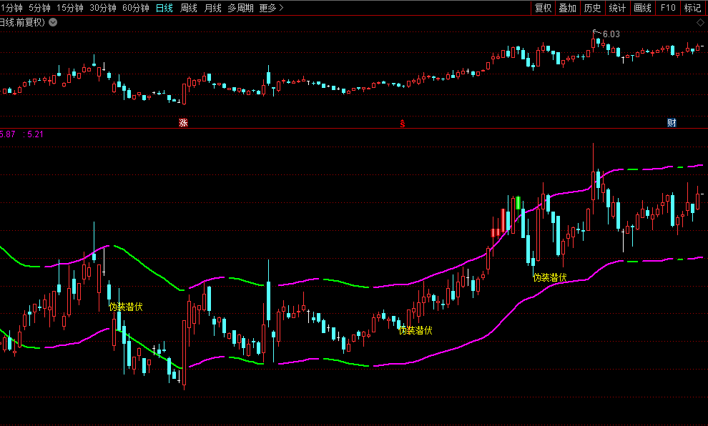Click the diamond icon at top right
The image size is (708, 426).
pos(700,22)
